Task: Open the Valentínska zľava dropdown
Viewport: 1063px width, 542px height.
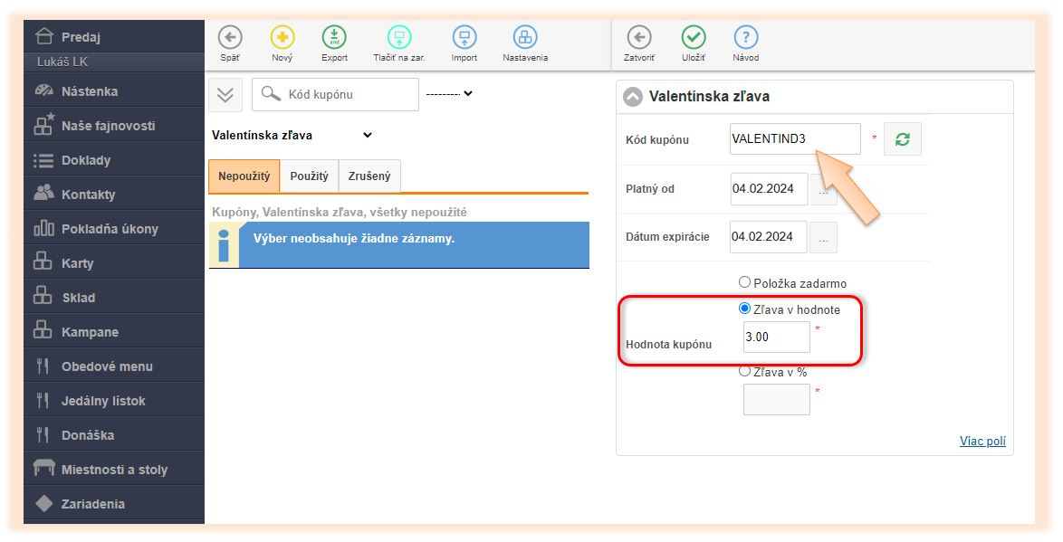Action: click(x=292, y=136)
